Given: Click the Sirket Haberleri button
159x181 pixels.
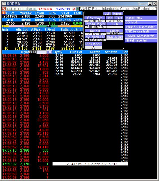Looking at the screenshot, I should click(141, 40).
